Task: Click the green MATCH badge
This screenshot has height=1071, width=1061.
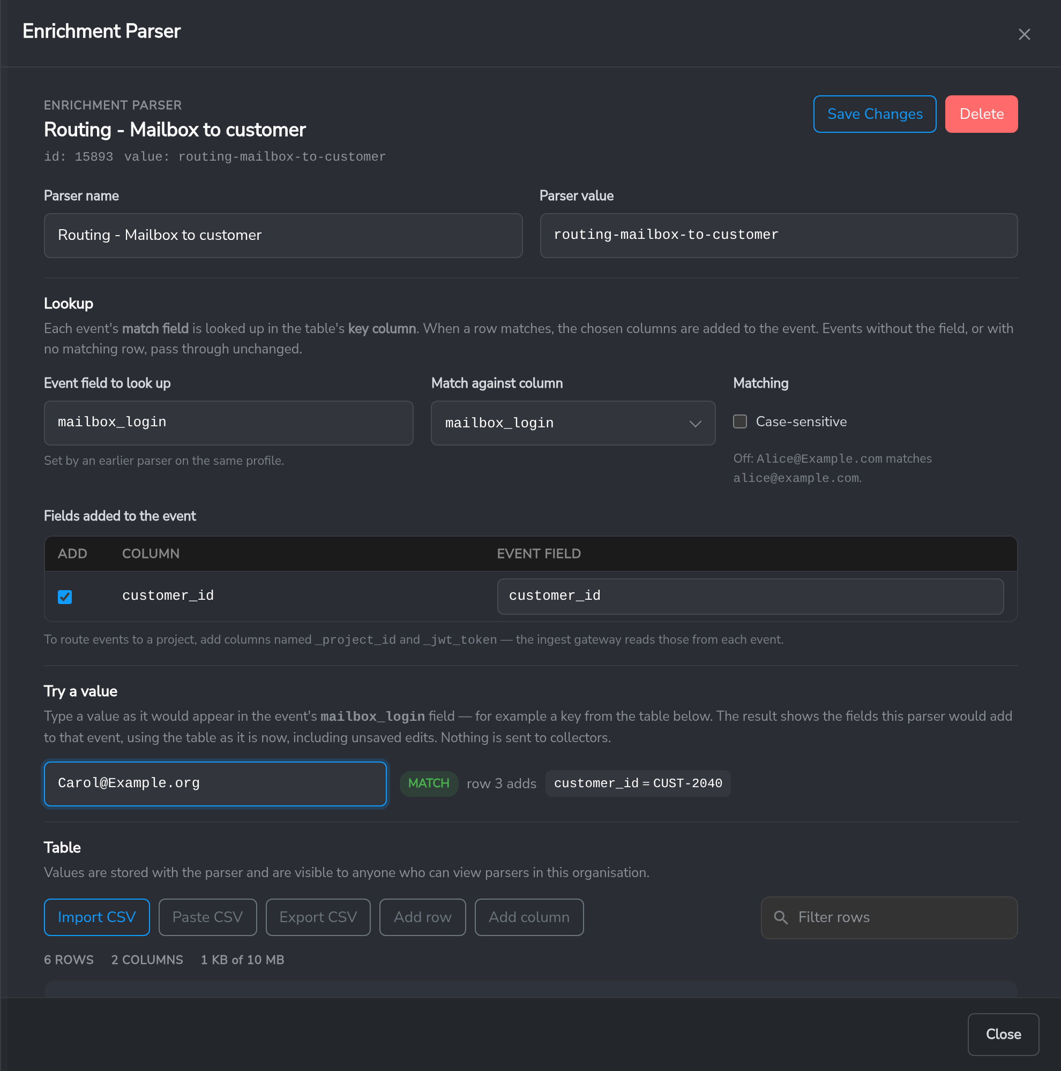Action: click(429, 784)
